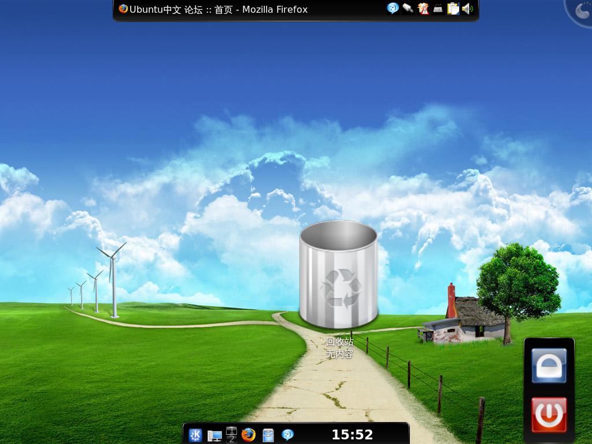Select the Ubuntu中文 论坛 Firefox taskbar entry
The height and width of the screenshot is (444, 592).
pyautogui.click(x=213, y=9)
